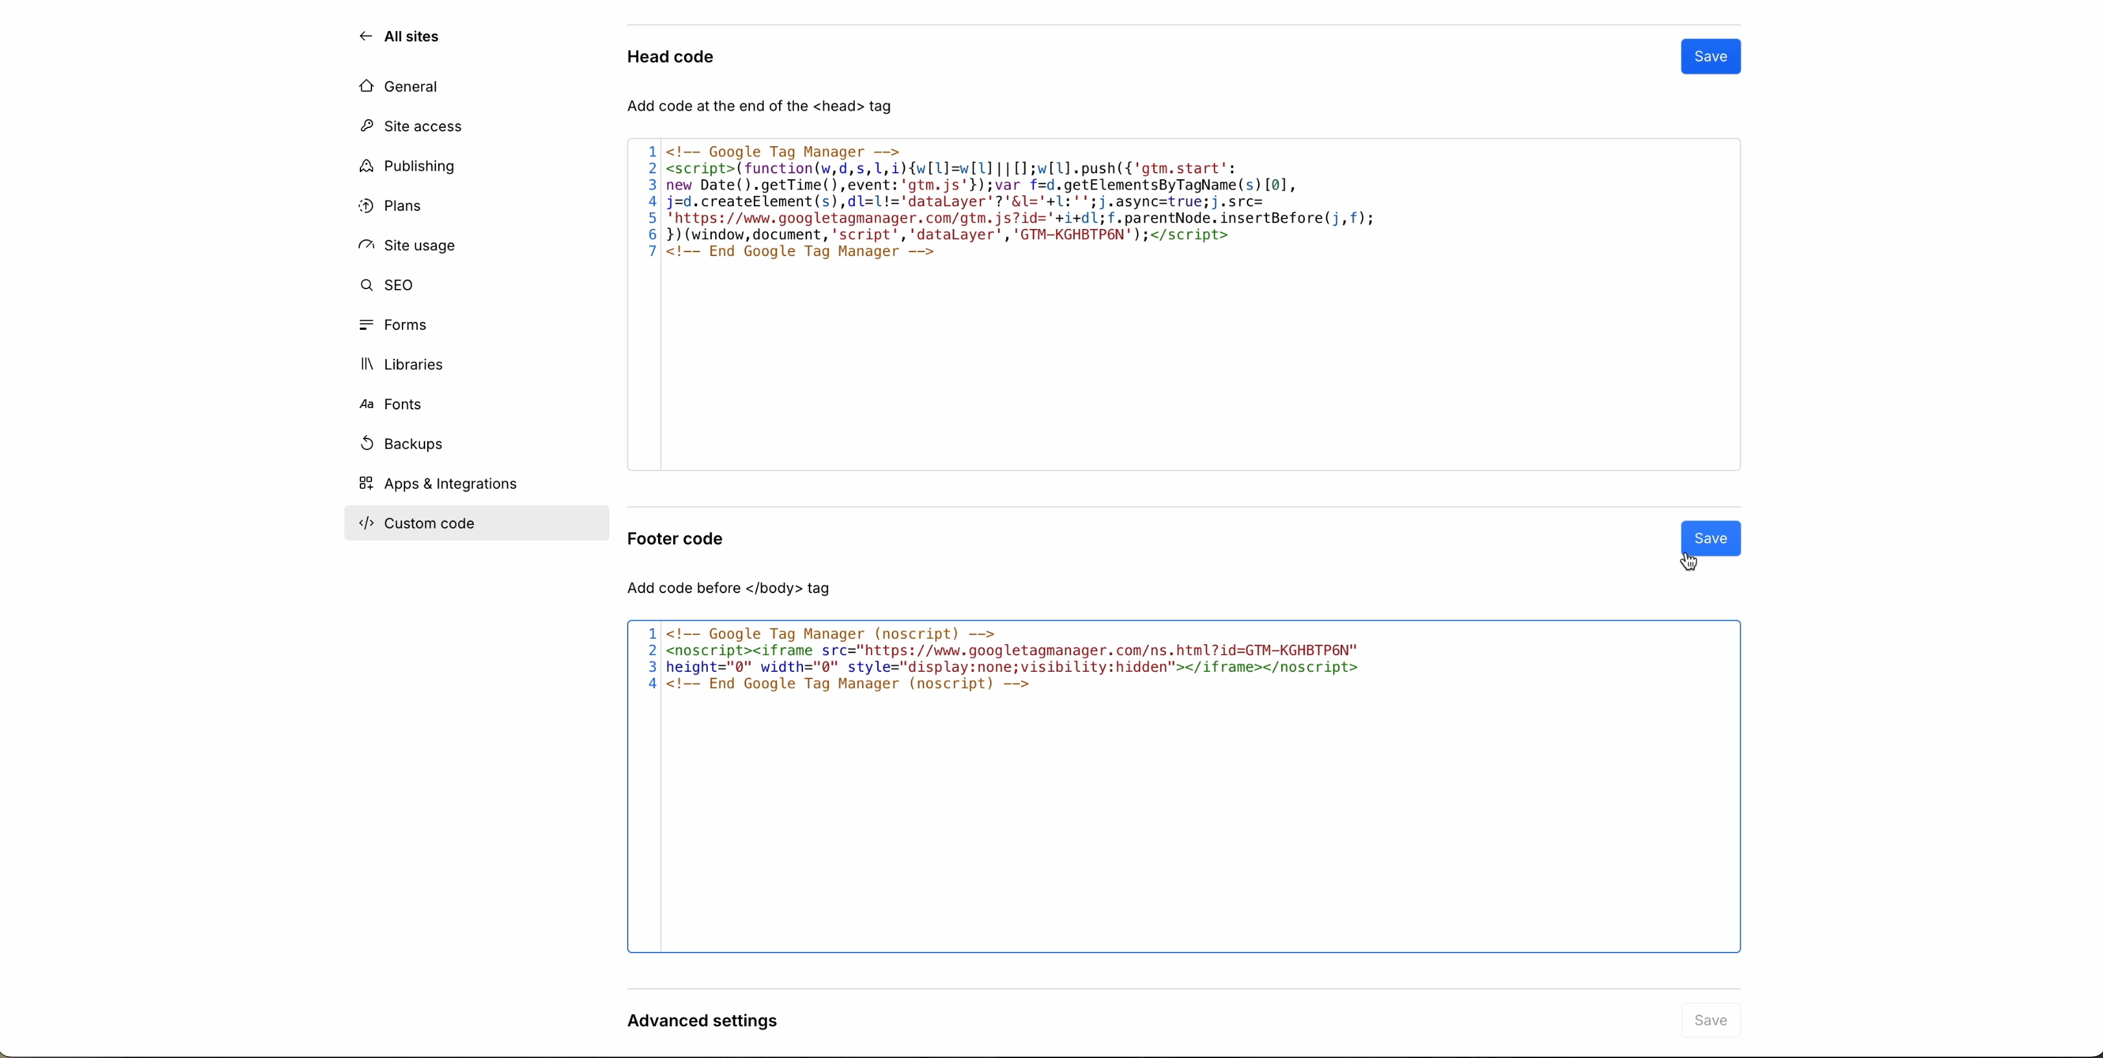
Task: Click the Publishing rocket icon
Action: pos(366,166)
